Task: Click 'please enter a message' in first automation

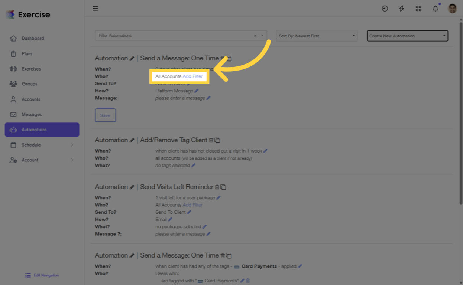Action: 180,98
